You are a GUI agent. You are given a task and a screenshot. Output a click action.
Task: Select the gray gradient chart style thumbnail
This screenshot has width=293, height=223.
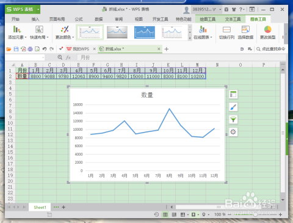point(117,32)
